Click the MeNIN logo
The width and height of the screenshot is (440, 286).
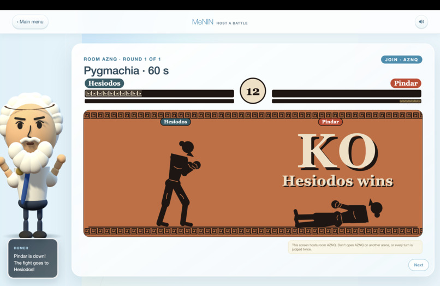coord(203,22)
